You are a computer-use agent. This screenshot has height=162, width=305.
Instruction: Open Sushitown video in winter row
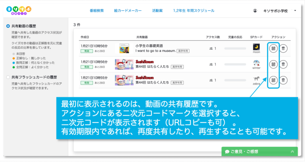145,62
